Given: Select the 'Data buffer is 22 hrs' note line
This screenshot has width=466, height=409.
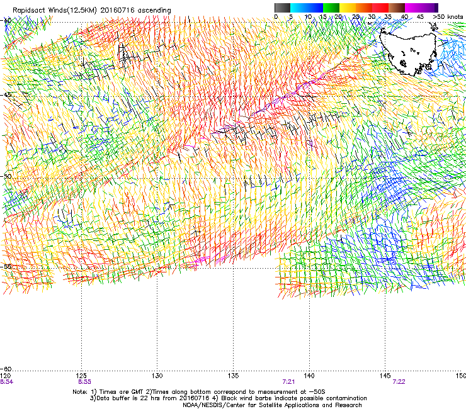Looking at the screenshot, I should 228,398.
